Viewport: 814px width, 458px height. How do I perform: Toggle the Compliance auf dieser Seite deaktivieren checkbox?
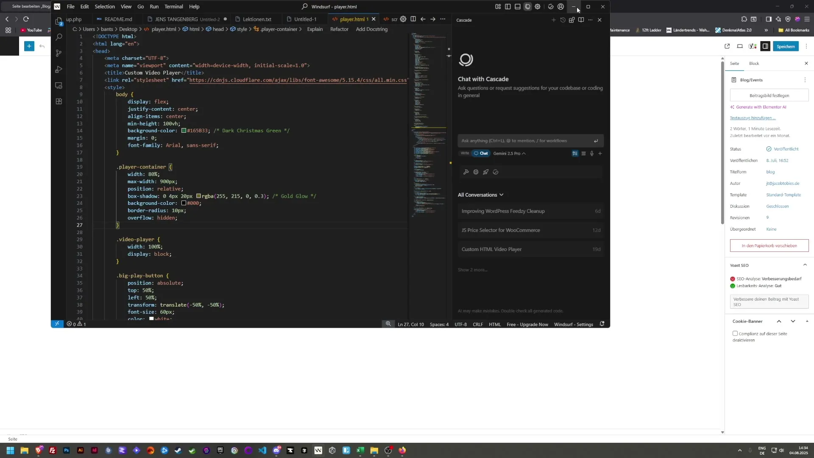coord(735,333)
